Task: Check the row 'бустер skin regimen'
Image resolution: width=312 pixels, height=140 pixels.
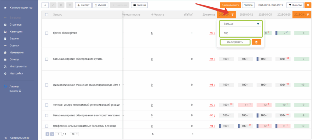Action: 47,33
